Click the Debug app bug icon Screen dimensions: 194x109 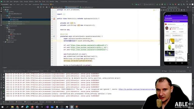(x=165, y=4)
